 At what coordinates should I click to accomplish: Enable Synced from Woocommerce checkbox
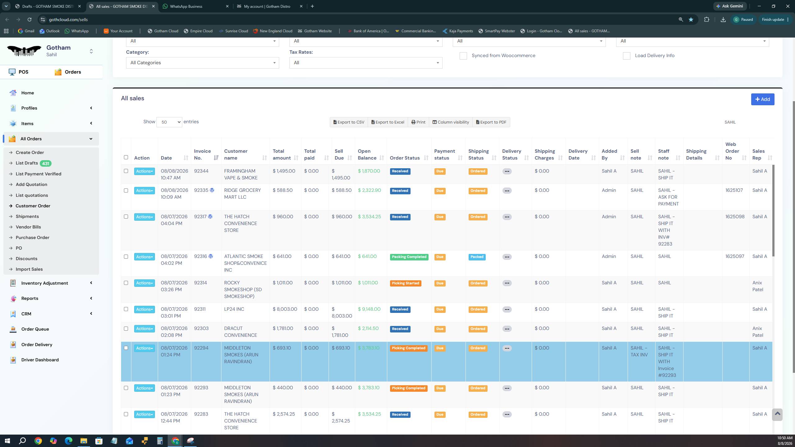[x=463, y=56]
